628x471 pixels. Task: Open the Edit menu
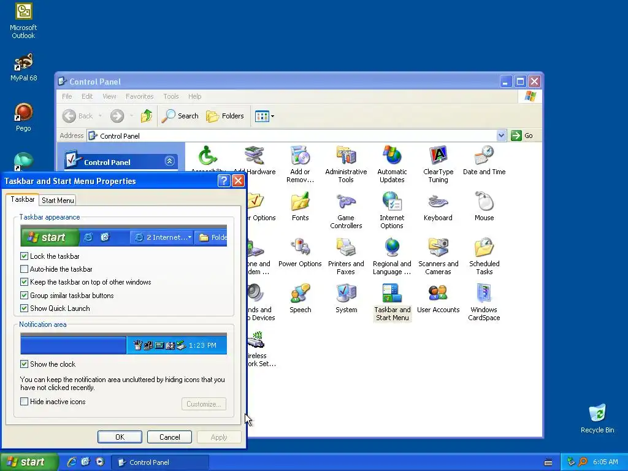(x=87, y=96)
